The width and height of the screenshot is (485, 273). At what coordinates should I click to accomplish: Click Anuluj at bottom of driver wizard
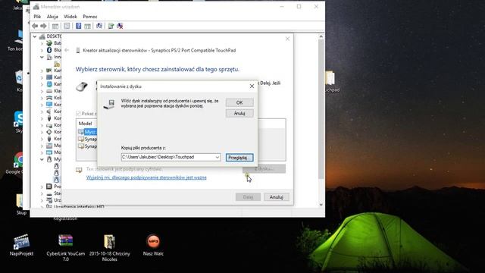[x=276, y=197]
